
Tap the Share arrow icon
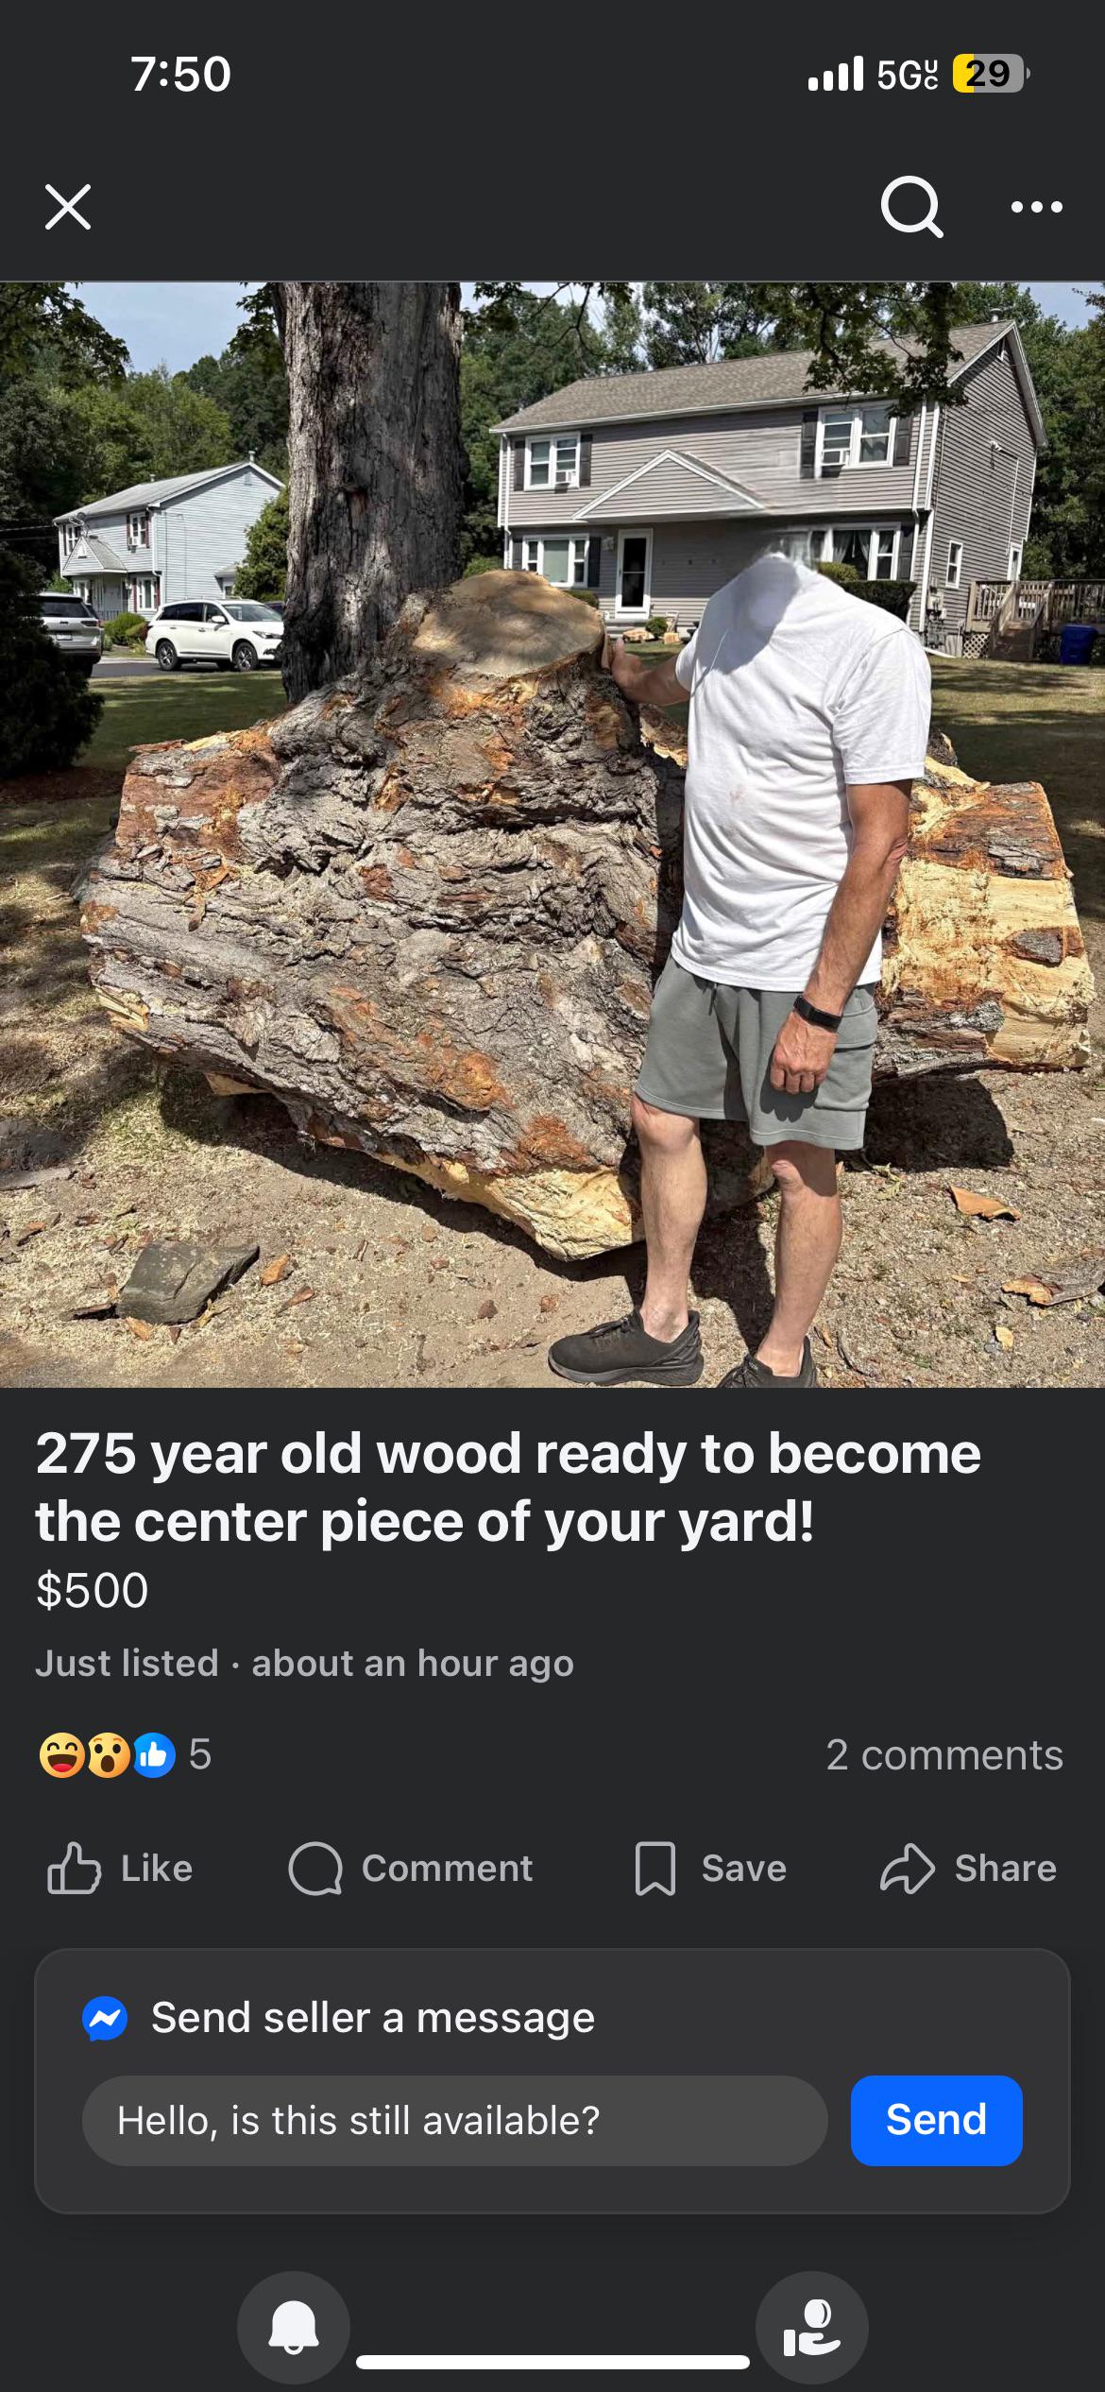coord(908,1868)
